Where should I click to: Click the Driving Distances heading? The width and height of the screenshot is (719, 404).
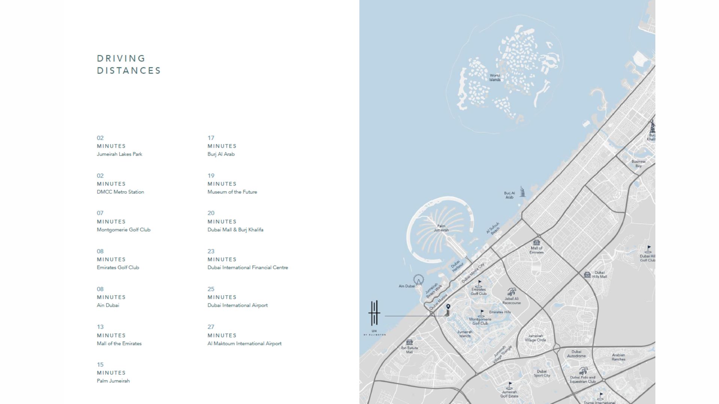[x=129, y=64]
